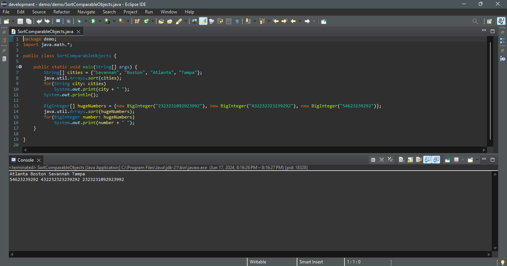This screenshot has width=507, height=266.
Task: Collapse the main method fold marker
Action: click(20, 67)
